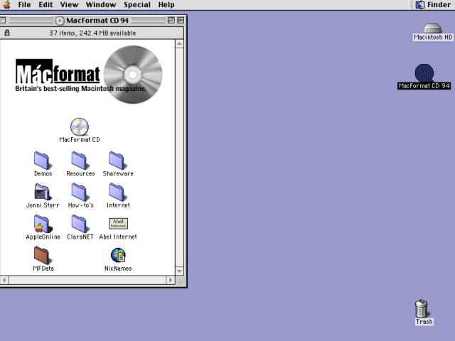
Task: Click the horizontal scrollbar left arrow
Action: coord(4,280)
